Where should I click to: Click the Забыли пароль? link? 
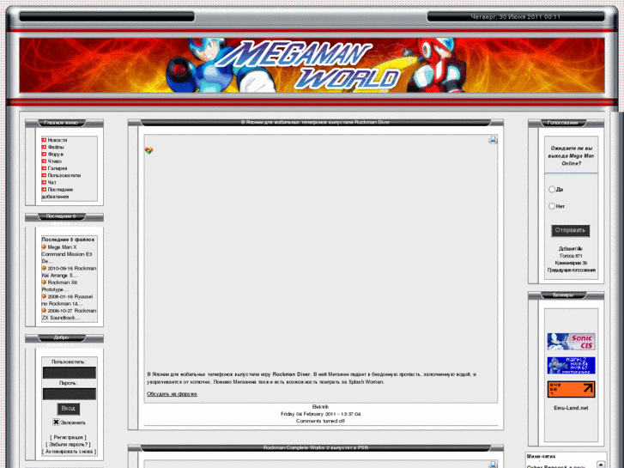68,444
